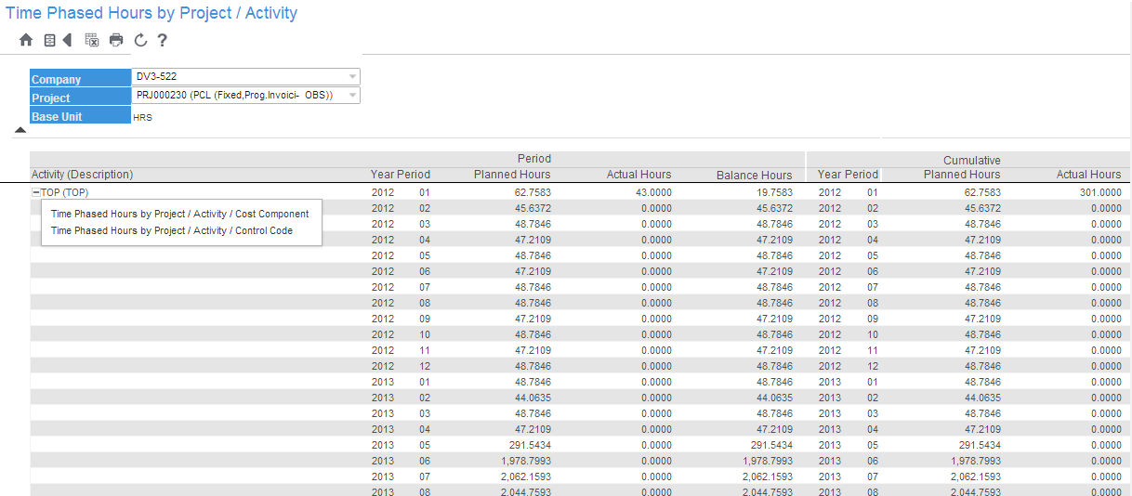Image resolution: width=1132 pixels, height=496 pixels.
Task: Print the report using the printer icon
Action: 116,40
